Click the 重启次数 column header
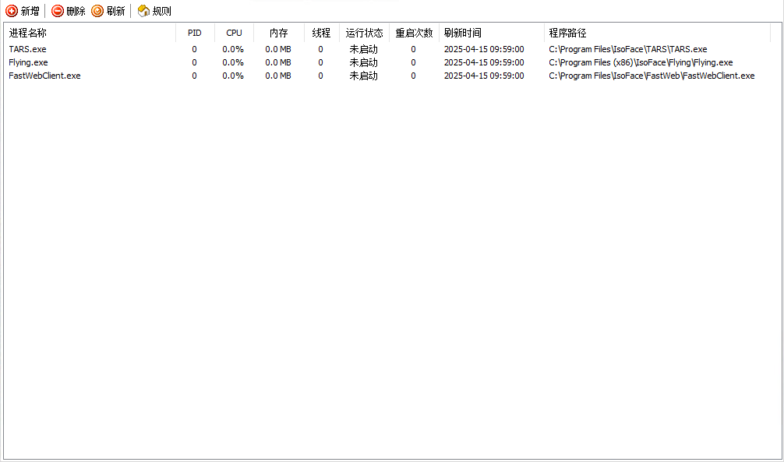This screenshot has height=462, width=784. pos(414,34)
